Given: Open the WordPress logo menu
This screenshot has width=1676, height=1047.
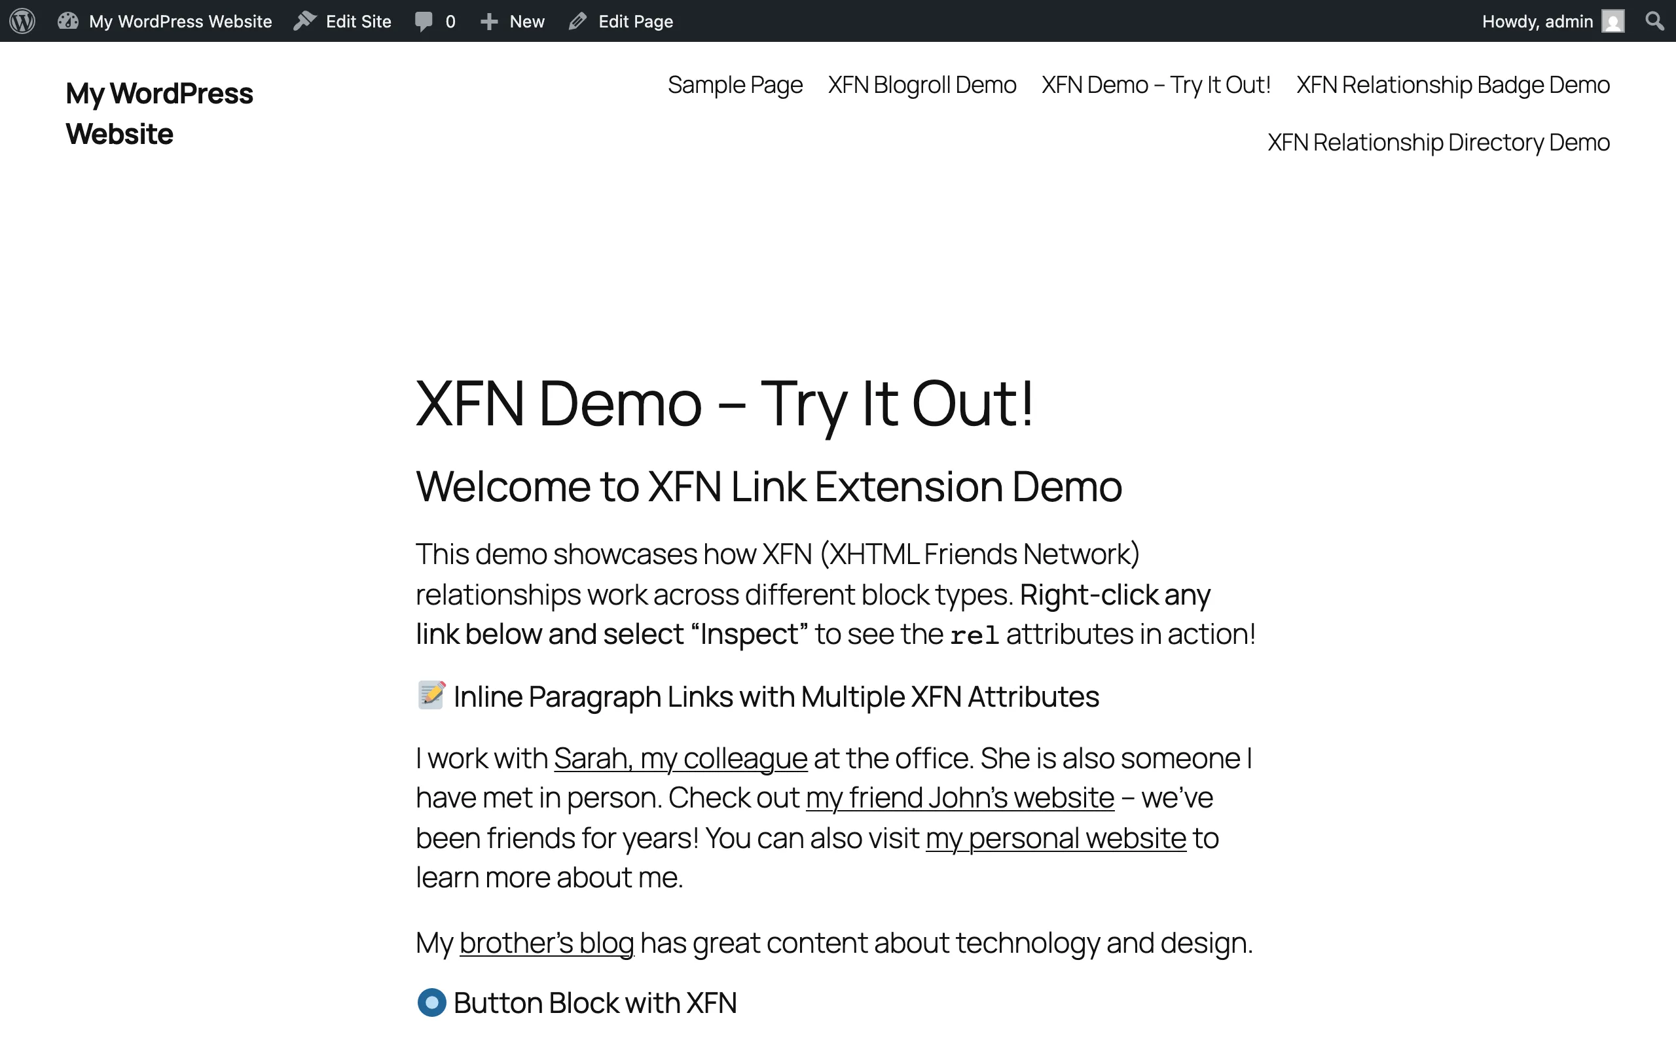Looking at the screenshot, I should (22, 21).
